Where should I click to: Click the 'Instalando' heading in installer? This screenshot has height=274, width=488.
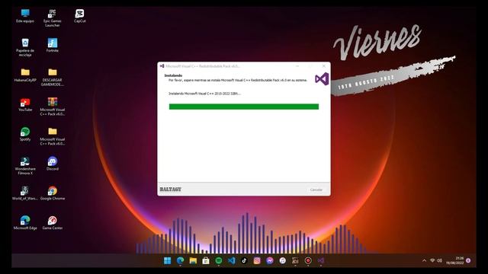(x=173, y=75)
